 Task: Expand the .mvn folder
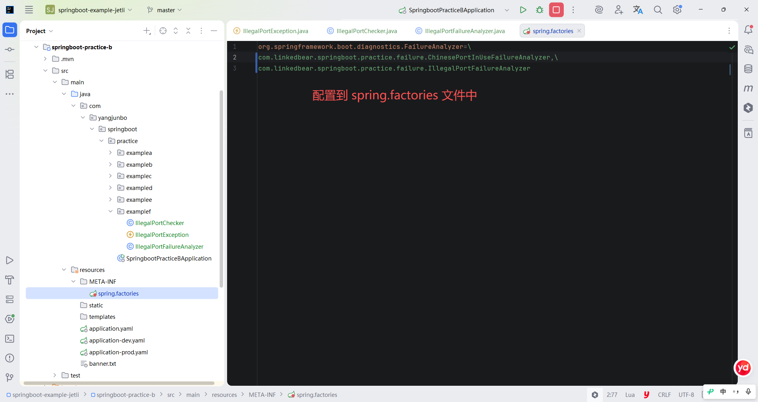[45, 59]
